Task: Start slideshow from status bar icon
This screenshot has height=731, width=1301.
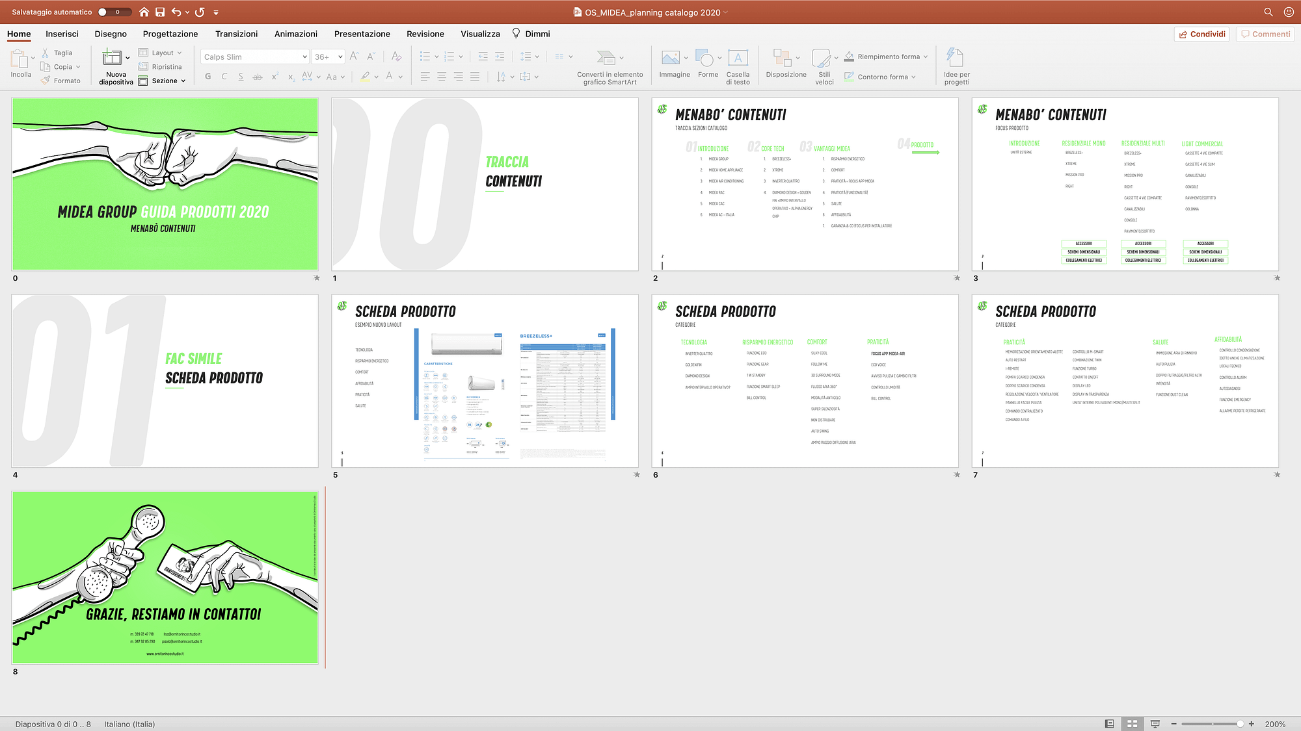Action: (x=1155, y=723)
